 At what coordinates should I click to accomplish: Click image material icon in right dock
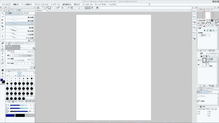(194, 38)
